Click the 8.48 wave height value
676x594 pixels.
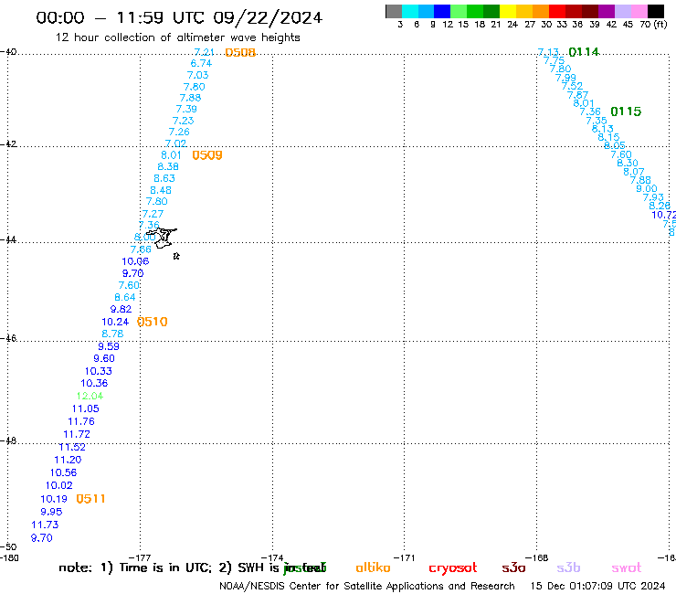pos(161,190)
